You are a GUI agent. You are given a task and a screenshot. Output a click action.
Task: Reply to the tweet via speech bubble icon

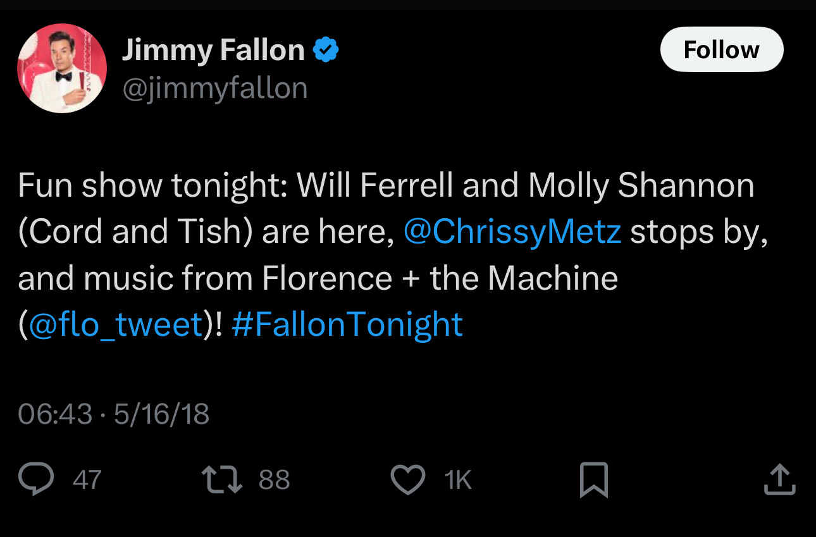click(35, 479)
